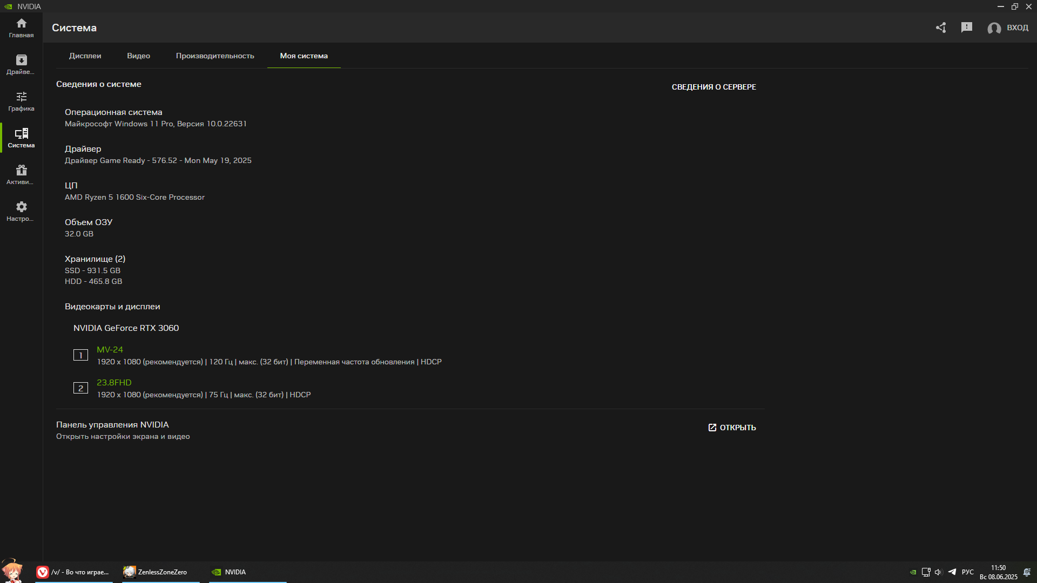Viewport: 1037px width, 583px height.
Task: Click the Сведения о системе heading
Action: (99, 84)
